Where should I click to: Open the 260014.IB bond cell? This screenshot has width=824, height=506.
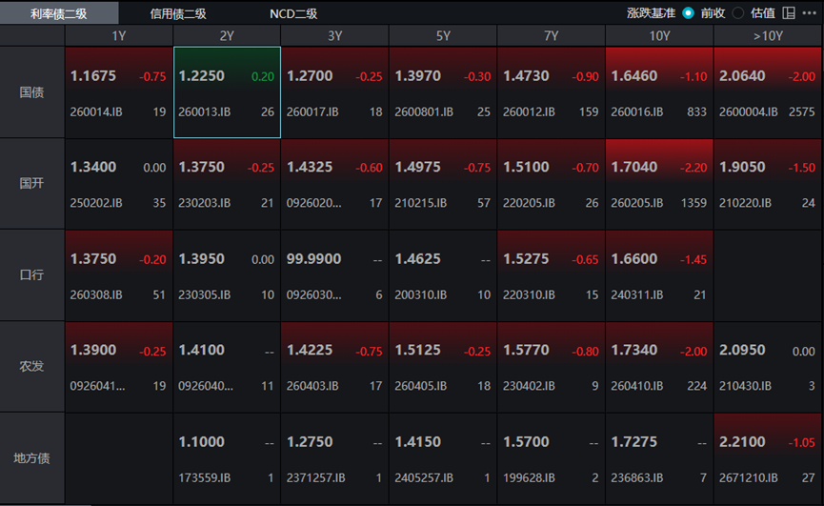coord(119,92)
